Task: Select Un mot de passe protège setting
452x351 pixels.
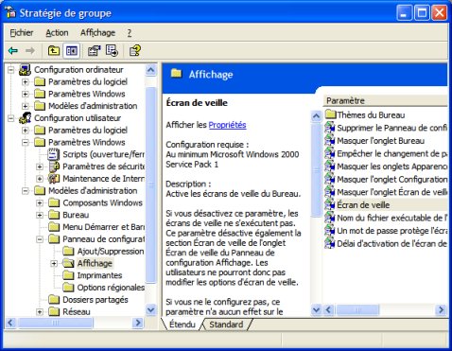Action: point(386,231)
